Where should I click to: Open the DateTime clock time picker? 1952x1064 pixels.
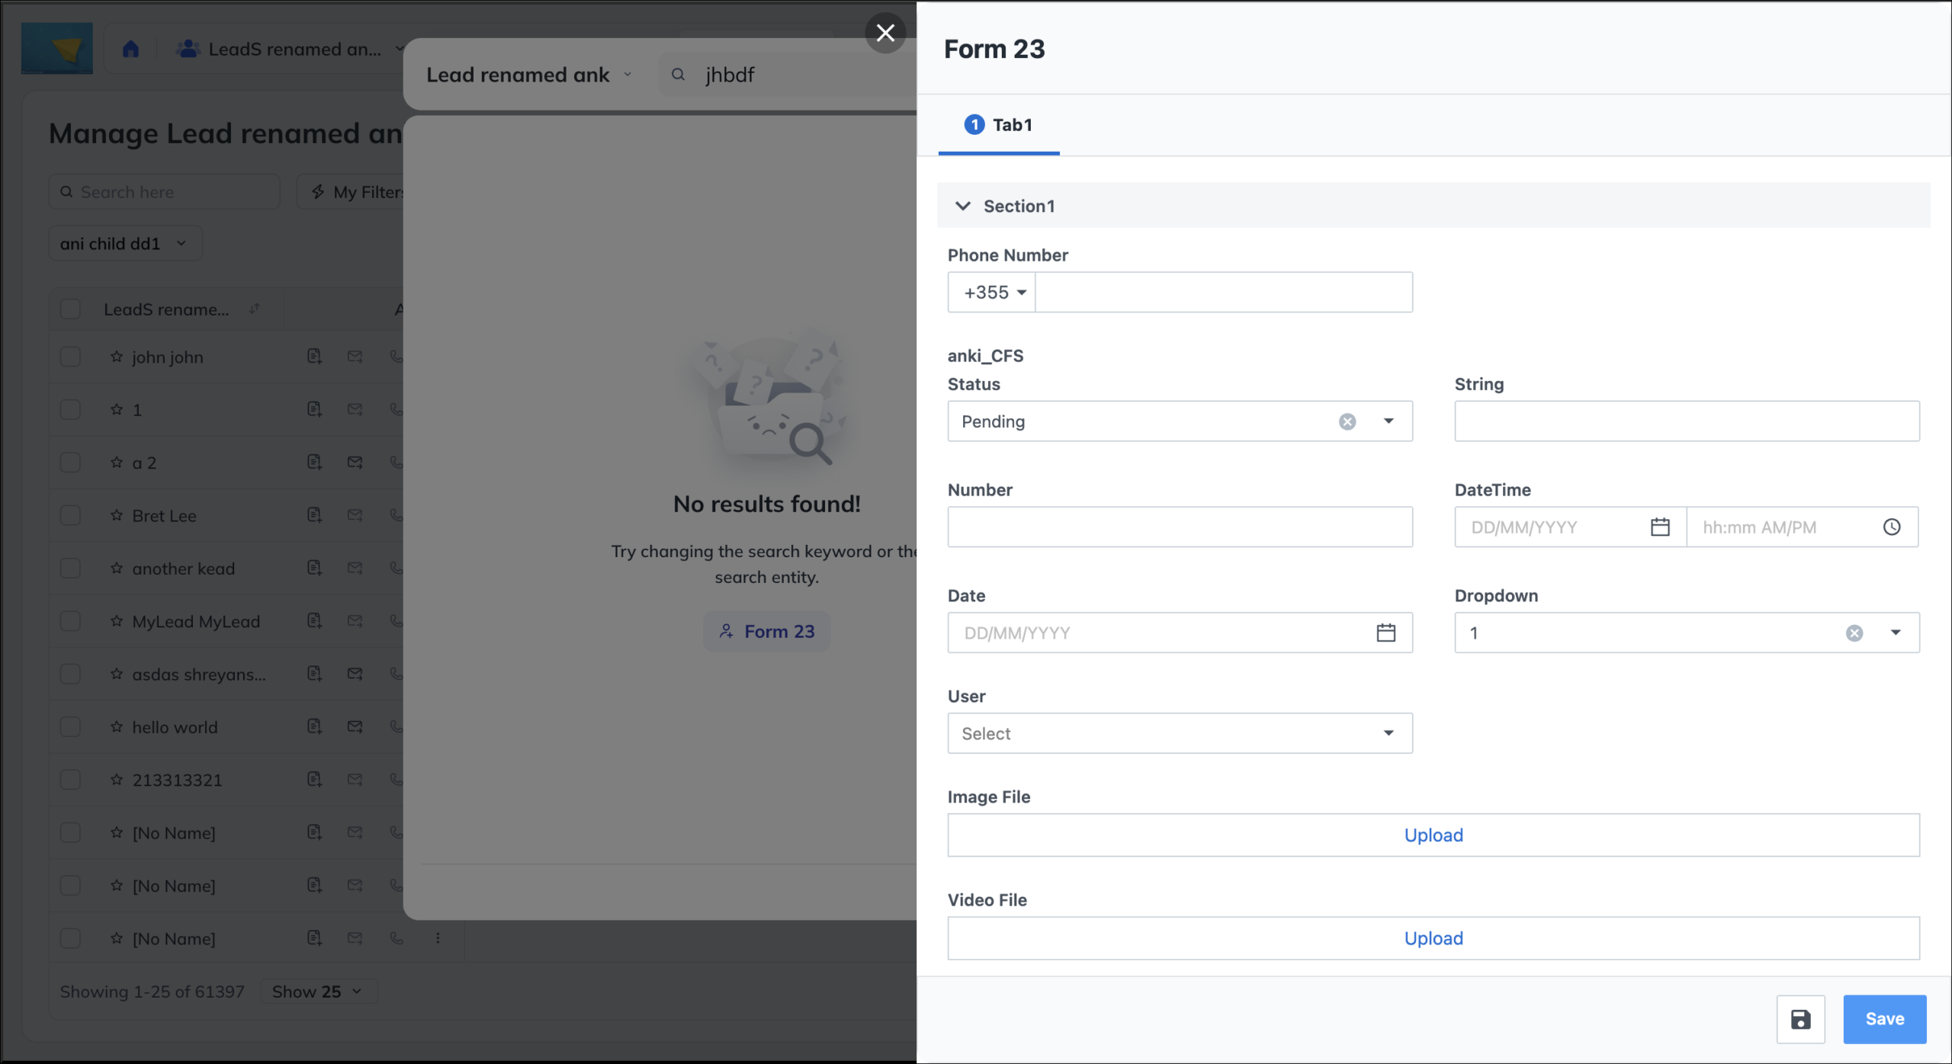(x=1892, y=527)
